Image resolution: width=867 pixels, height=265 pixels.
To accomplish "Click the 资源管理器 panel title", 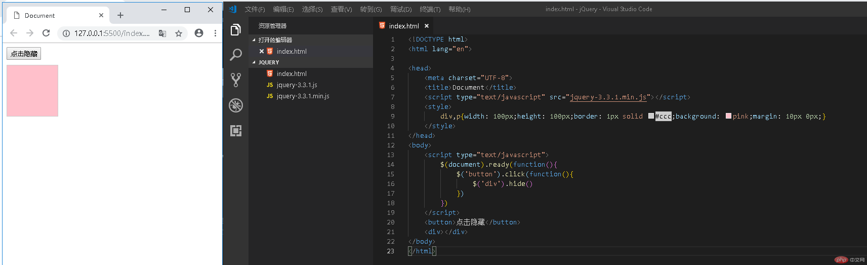I will [272, 26].
